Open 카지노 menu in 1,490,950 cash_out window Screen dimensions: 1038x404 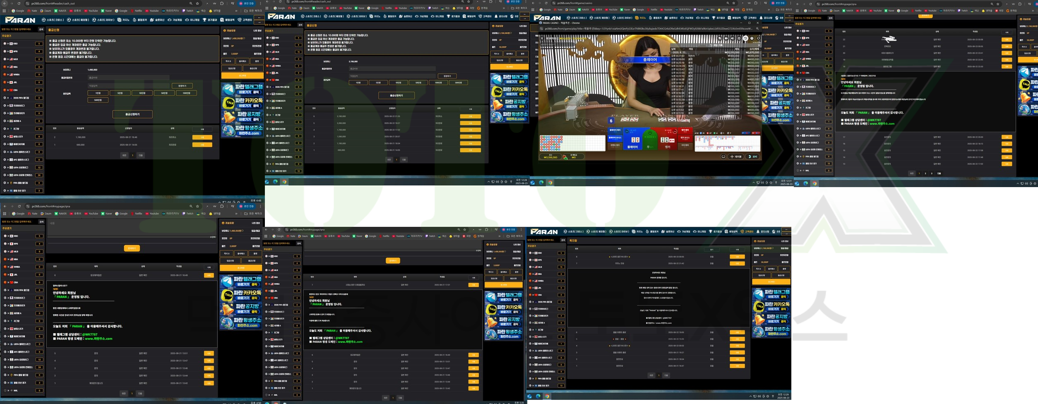[123, 20]
